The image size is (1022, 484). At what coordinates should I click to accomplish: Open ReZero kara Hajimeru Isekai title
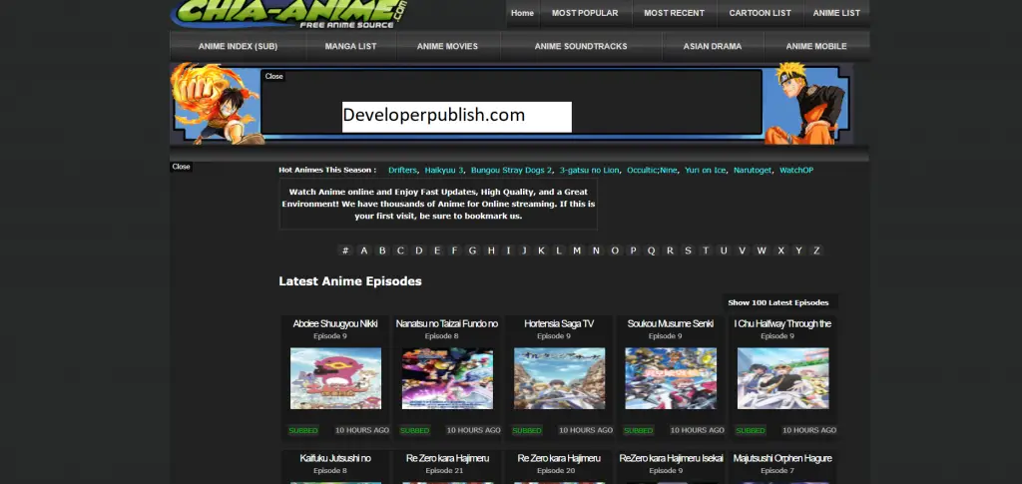tap(671, 459)
